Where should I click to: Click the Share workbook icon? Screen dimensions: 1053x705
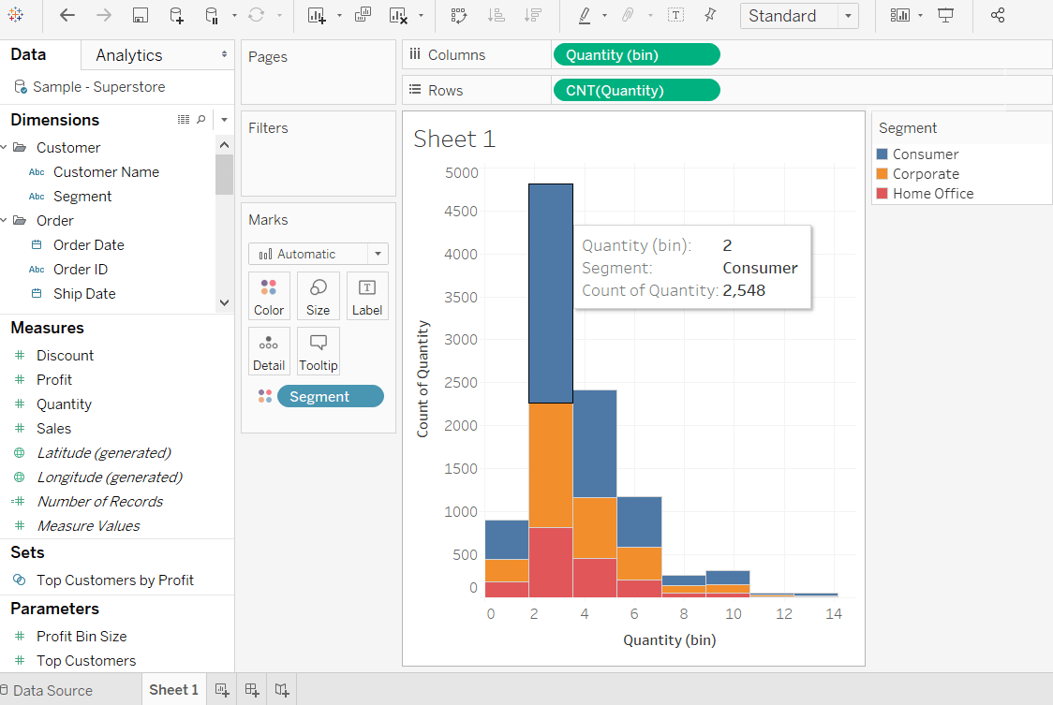click(998, 15)
